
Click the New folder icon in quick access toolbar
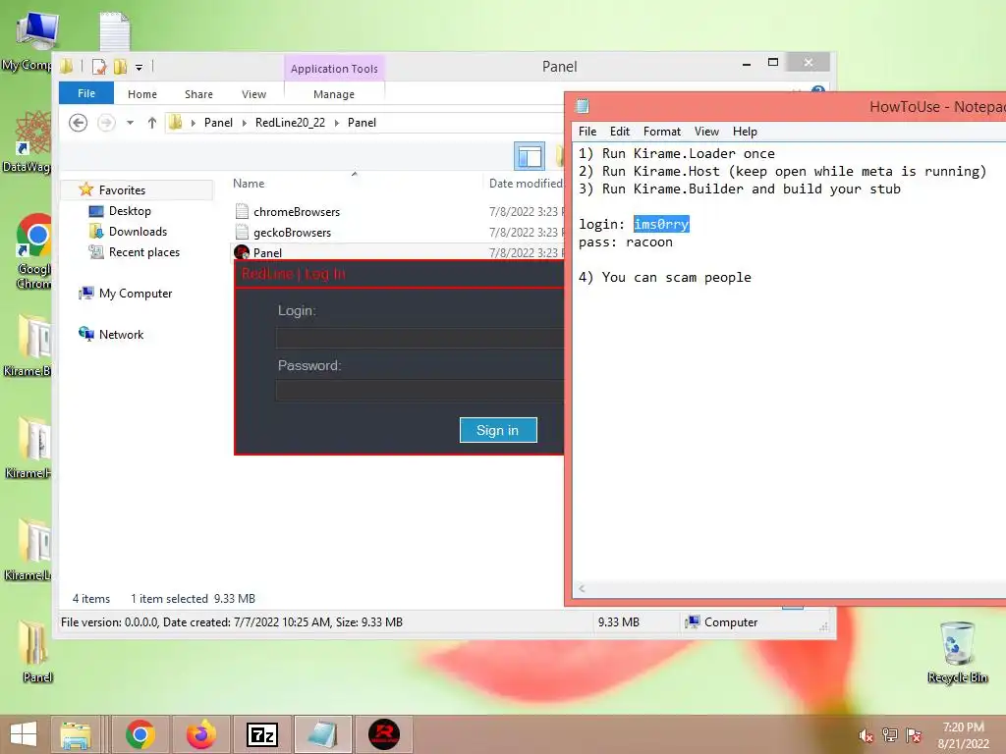pyautogui.click(x=120, y=66)
